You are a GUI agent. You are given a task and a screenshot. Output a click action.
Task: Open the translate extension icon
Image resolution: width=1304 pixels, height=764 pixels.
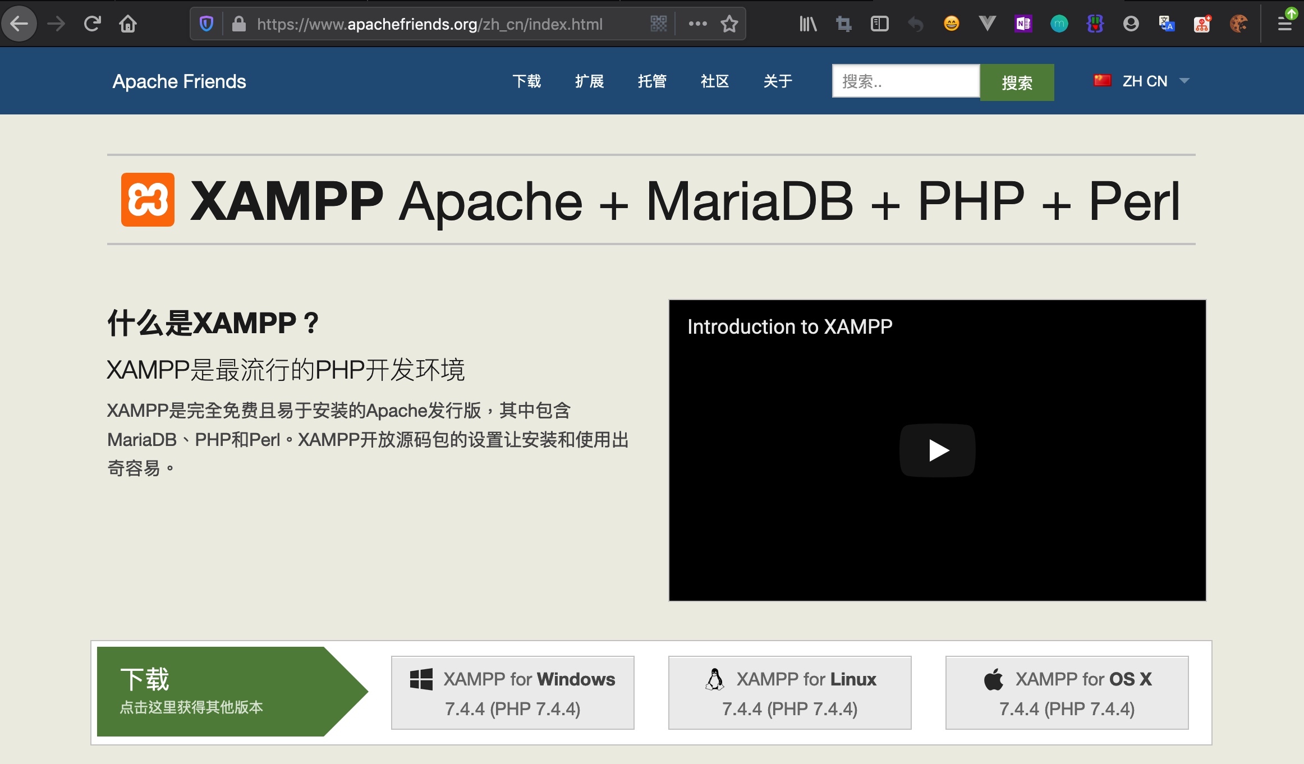[1167, 24]
